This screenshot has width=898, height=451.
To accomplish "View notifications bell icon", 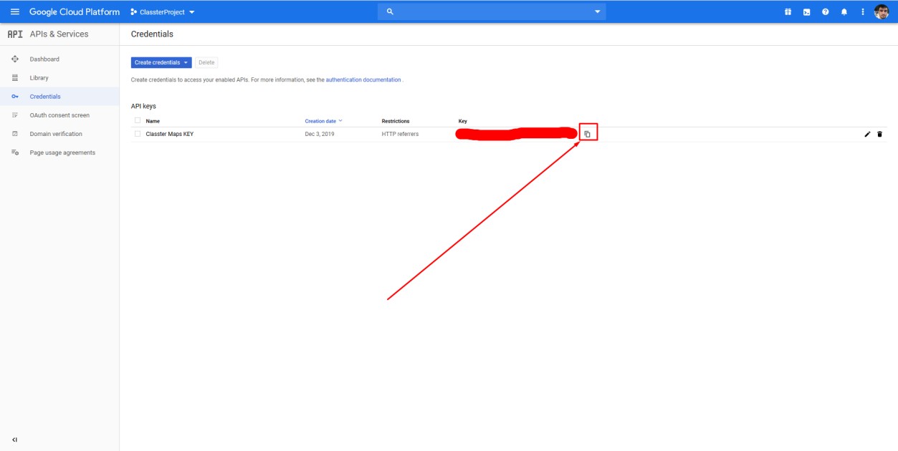I will 844,12.
